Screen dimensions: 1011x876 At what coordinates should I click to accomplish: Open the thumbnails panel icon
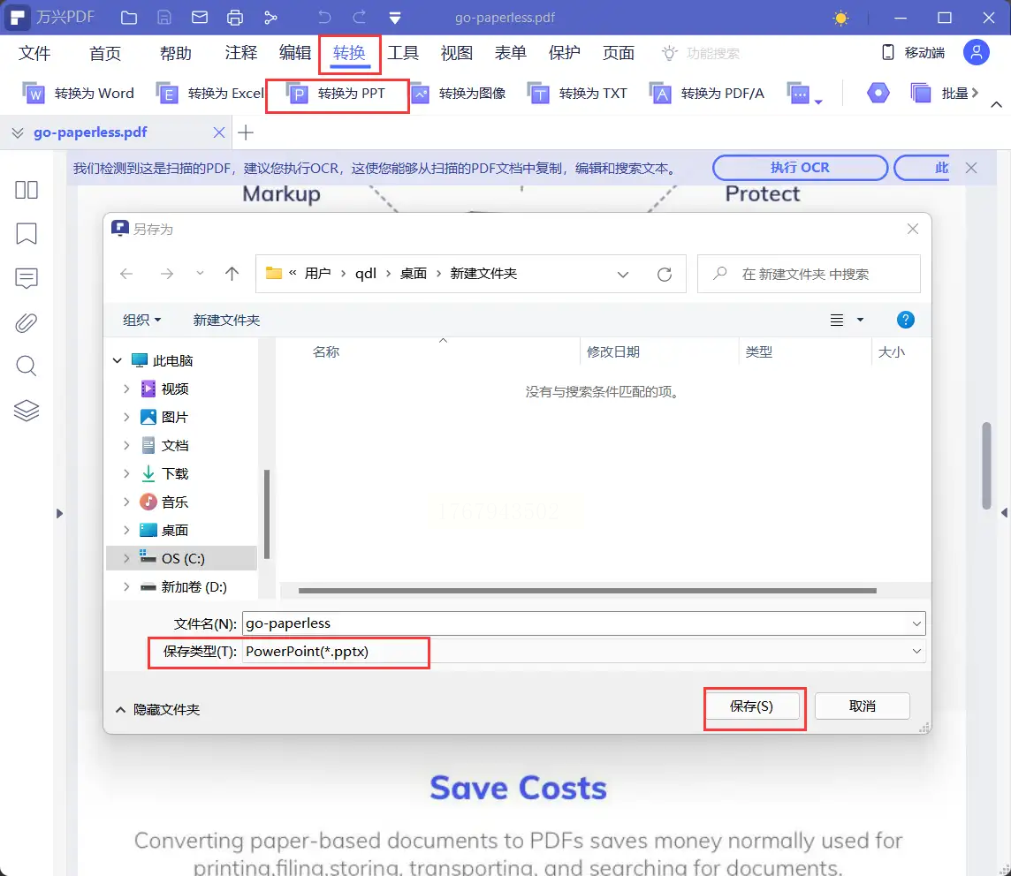[x=27, y=190]
